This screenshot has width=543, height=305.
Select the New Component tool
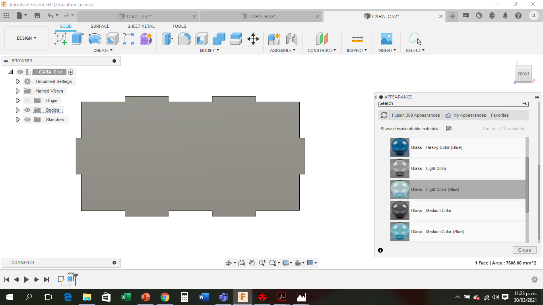click(x=274, y=39)
